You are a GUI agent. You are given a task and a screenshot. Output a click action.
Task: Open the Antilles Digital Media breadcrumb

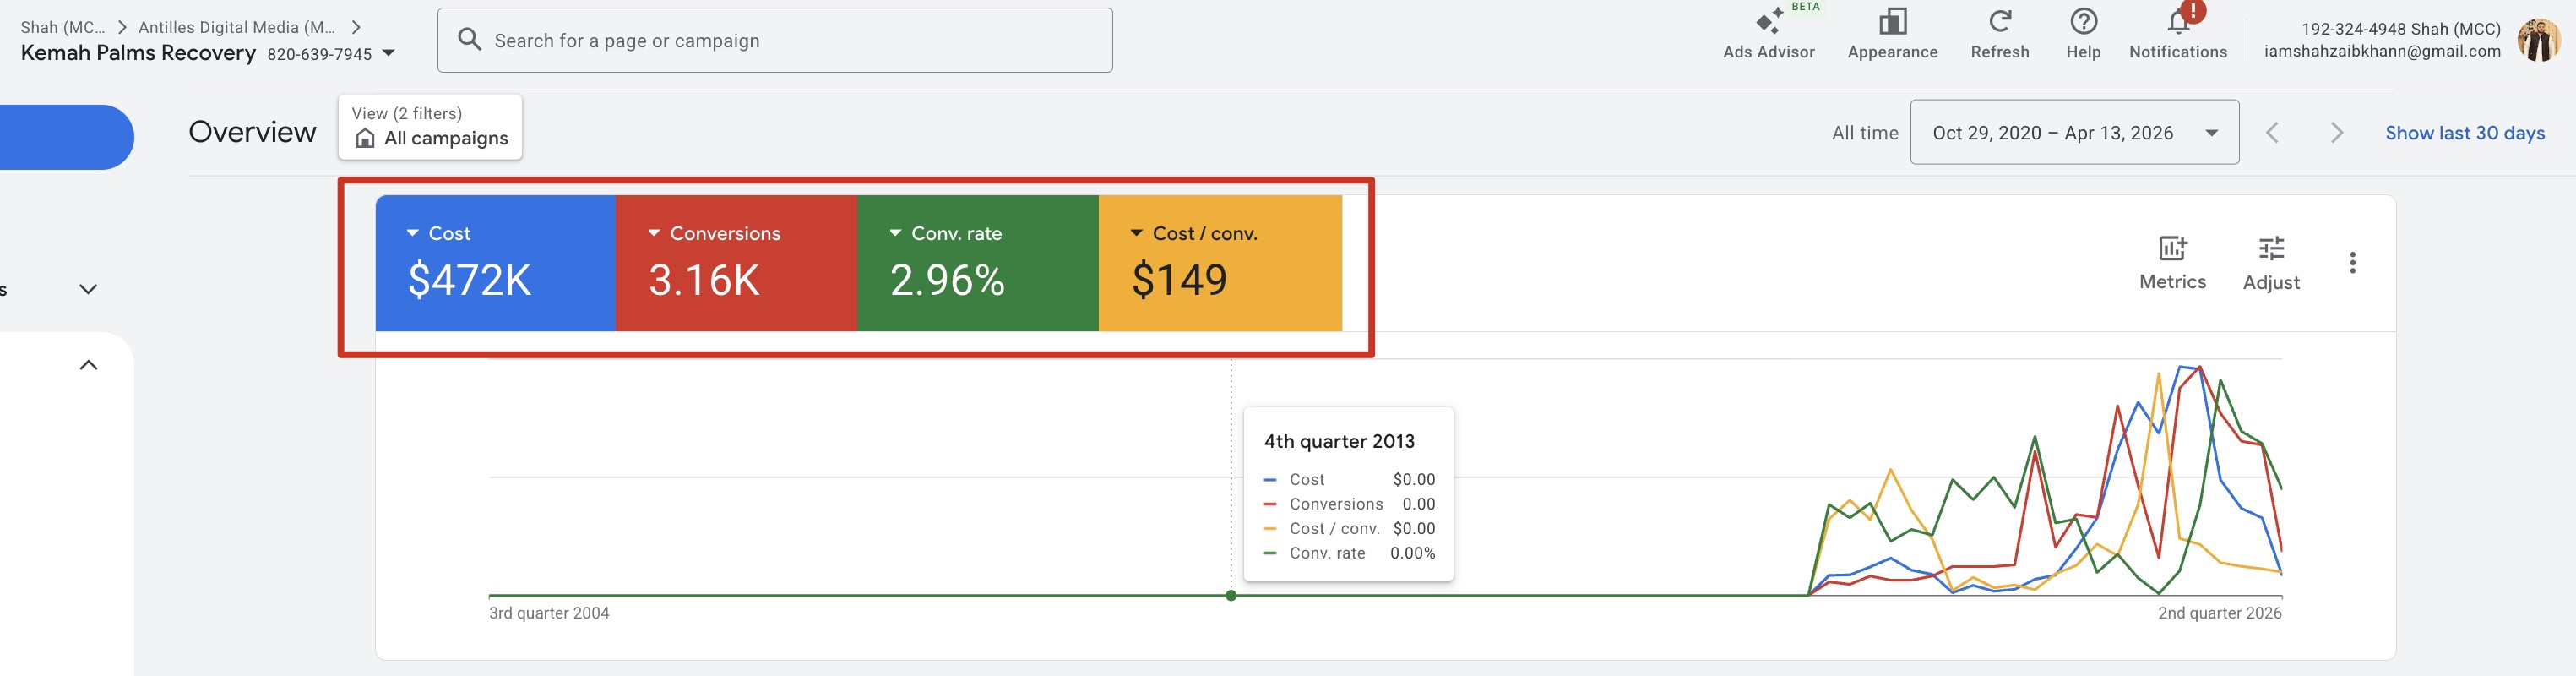pyautogui.click(x=237, y=27)
